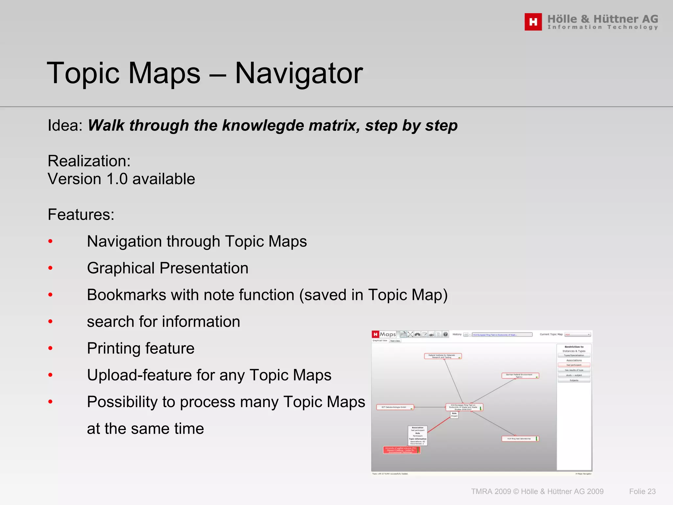Click the help question mark icon

[445, 334]
